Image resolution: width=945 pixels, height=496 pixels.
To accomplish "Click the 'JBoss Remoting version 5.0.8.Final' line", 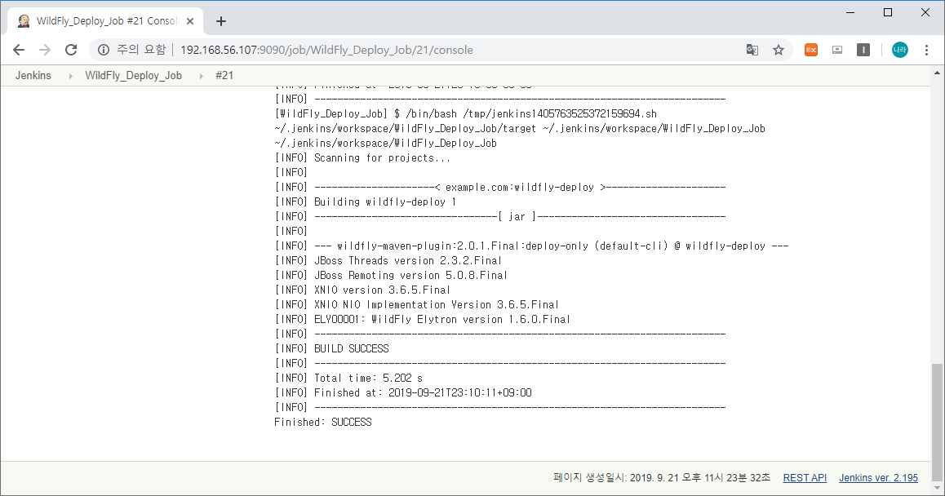I will pos(391,276).
